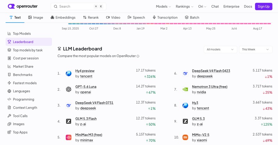Click the search magnifier icon
The width and height of the screenshot is (278, 145).
[56, 7]
